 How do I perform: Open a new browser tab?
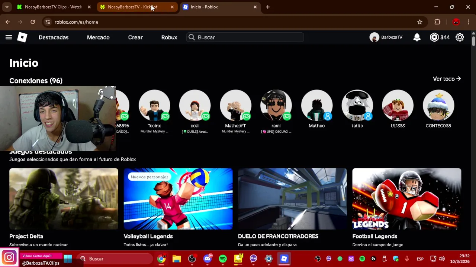pyautogui.click(x=268, y=7)
